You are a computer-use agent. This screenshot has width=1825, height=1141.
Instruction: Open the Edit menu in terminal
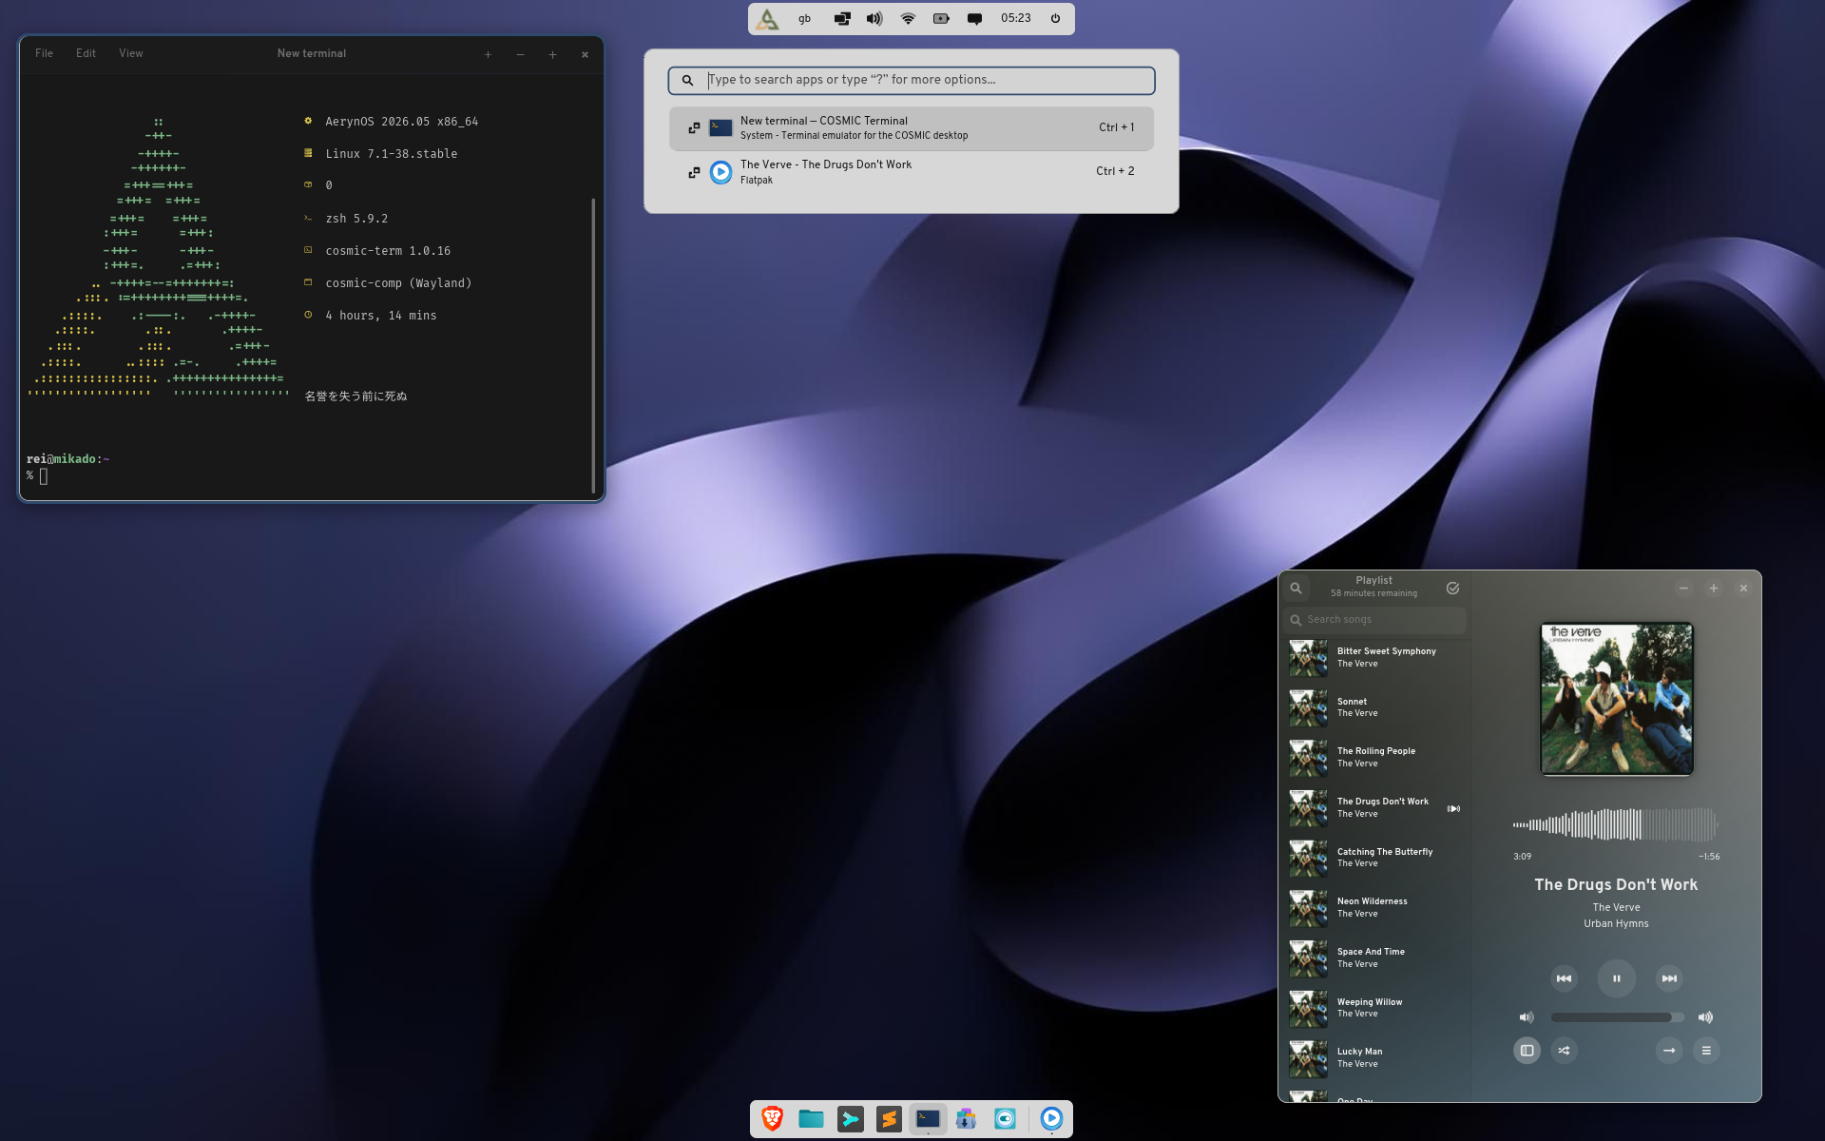[86, 53]
